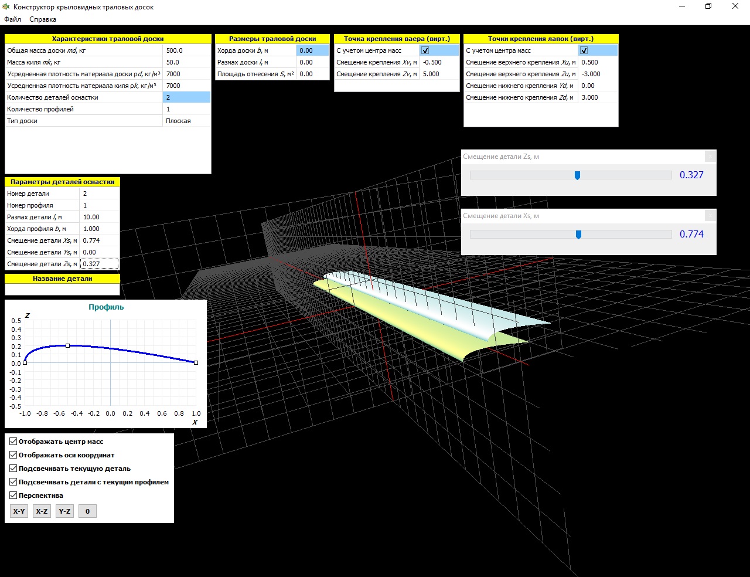Select the profile curve's top control point
The height and width of the screenshot is (577, 750).
point(68,346)
